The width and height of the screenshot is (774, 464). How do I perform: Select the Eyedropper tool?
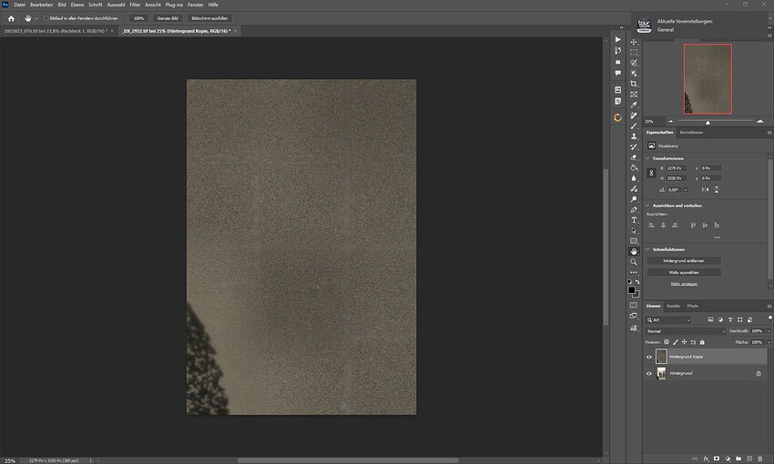click(634, 105)
